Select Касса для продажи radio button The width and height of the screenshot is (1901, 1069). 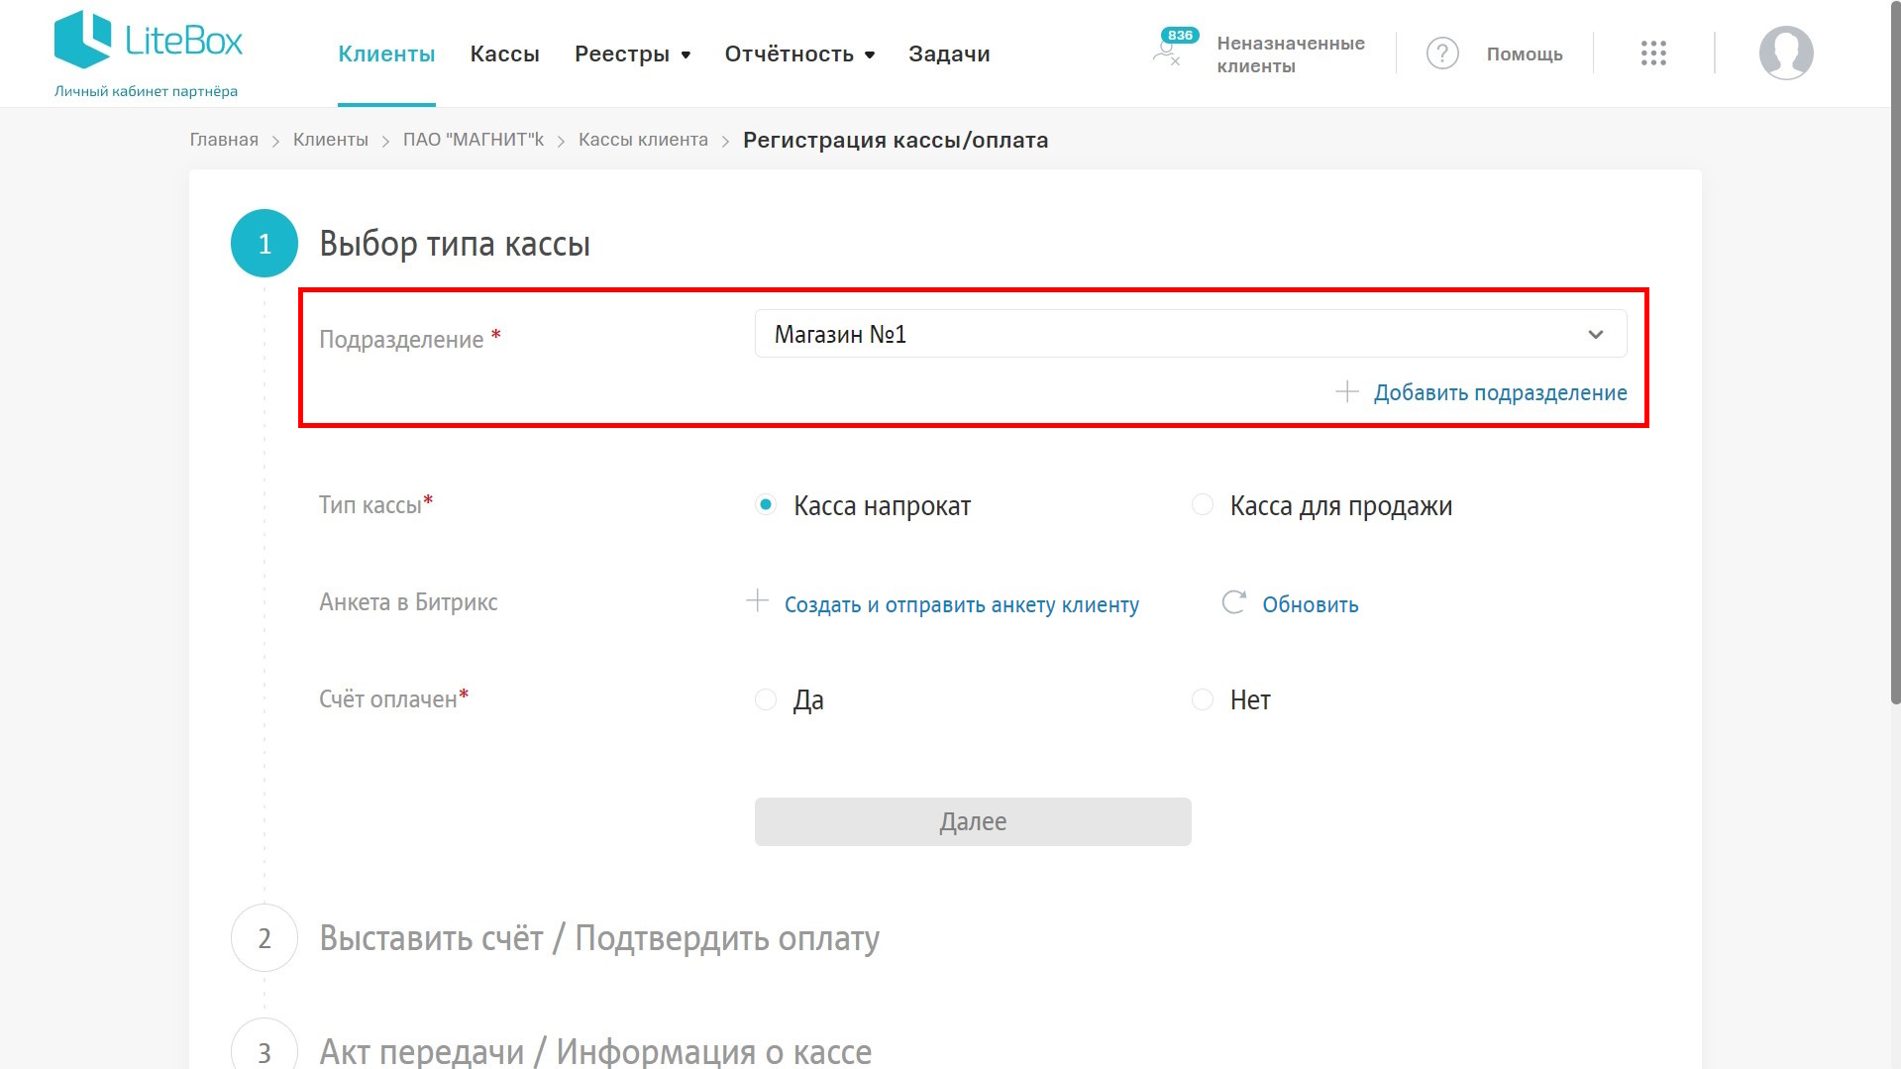click(1203, 504)
